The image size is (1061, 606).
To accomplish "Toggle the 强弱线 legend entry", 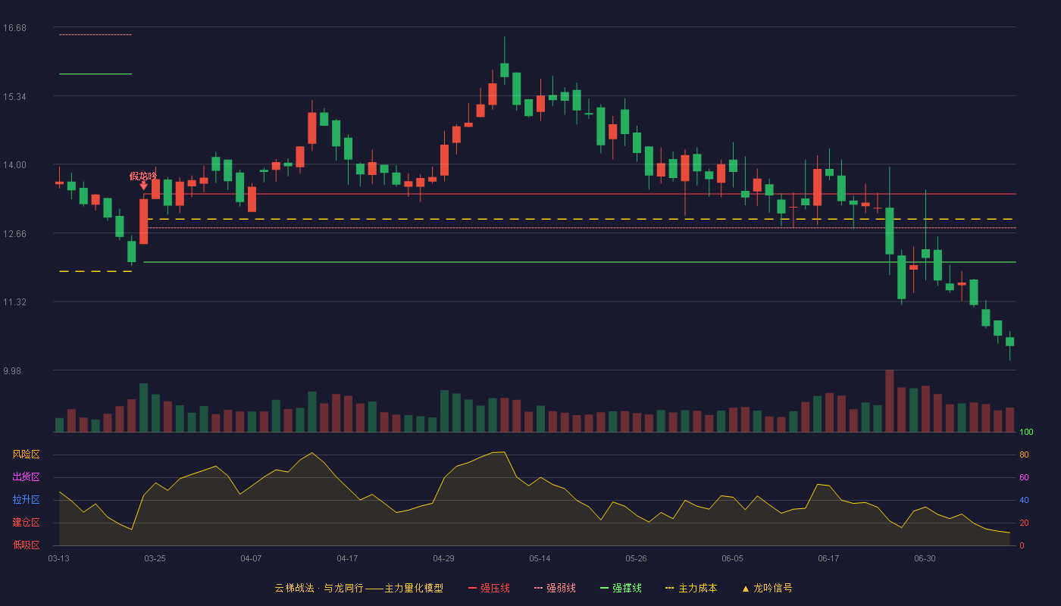I will 555,588.
